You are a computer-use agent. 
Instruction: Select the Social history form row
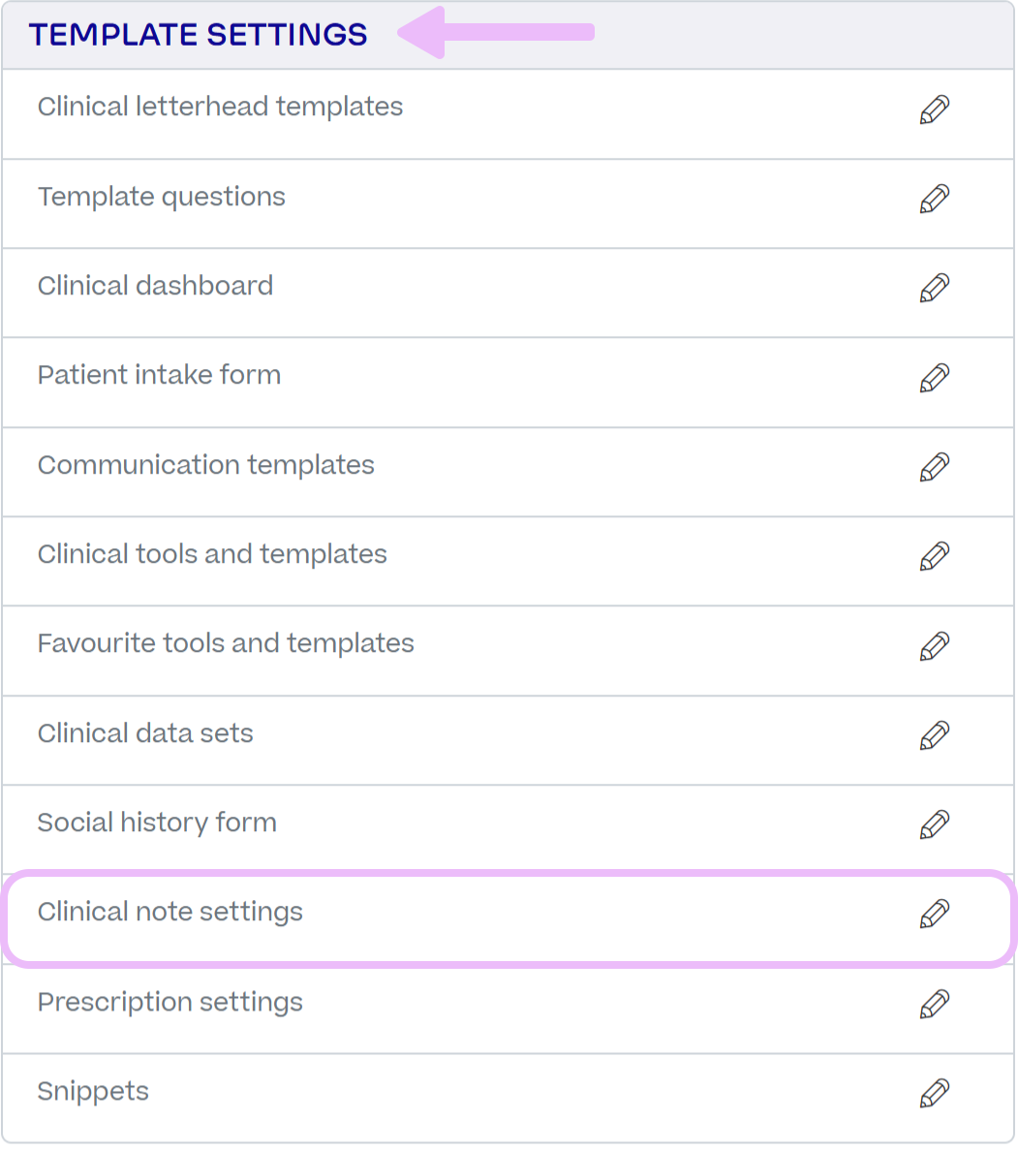click(x=157, y=823)
